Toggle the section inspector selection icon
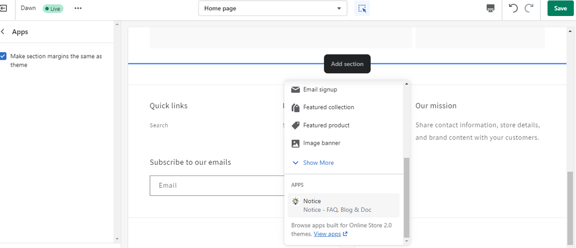Image resolution: width=576 pixels, height=248 pixels. click(362, 9)
